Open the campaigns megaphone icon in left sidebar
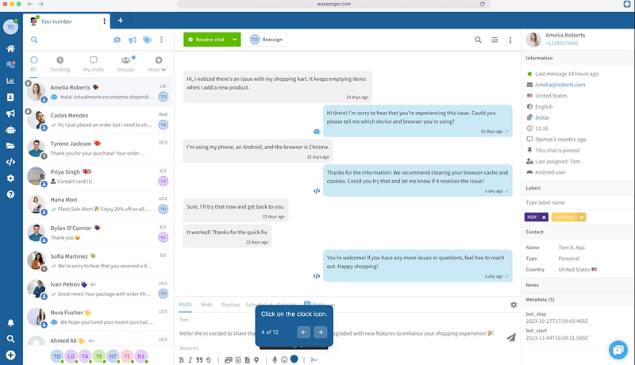 10,113
